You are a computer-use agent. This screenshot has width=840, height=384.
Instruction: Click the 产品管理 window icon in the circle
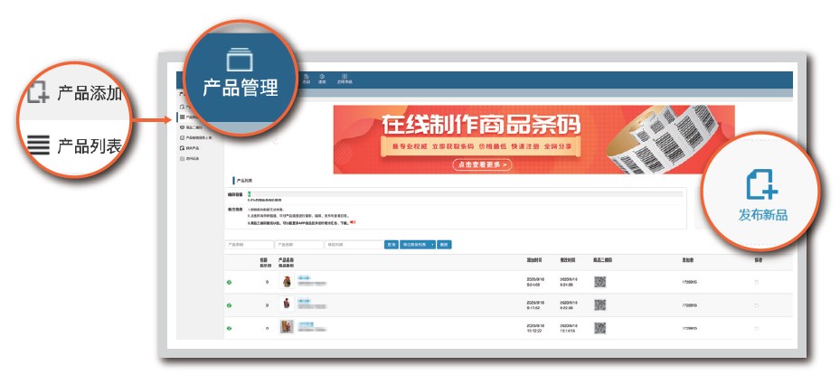click(240, 61)
